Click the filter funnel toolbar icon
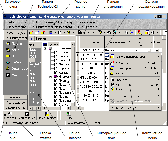Image resolution: width=168 pixels, height=141 pixels. pyautogui.click(x=100, y=32)
